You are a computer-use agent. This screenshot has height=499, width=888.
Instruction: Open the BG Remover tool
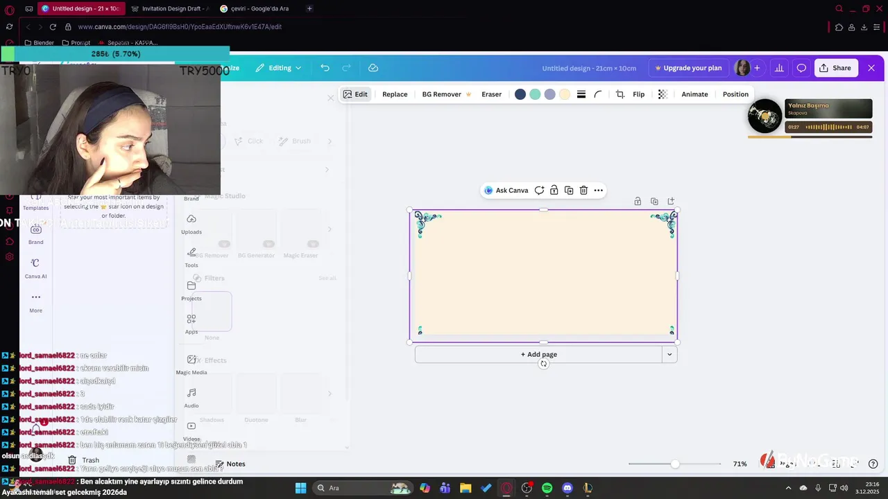447,94
